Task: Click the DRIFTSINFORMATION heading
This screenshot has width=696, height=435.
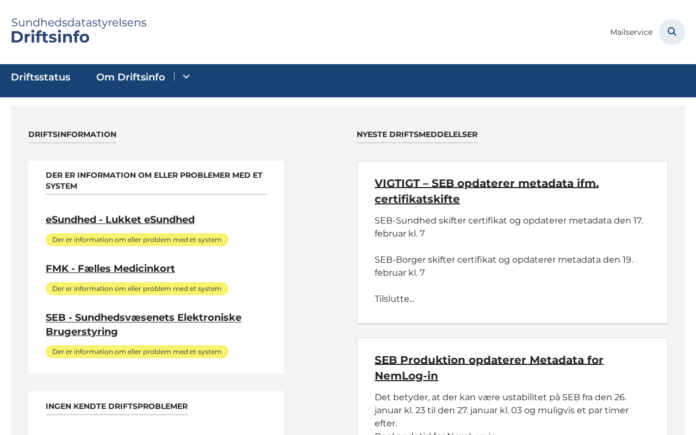Action: [x=72, y=134]
